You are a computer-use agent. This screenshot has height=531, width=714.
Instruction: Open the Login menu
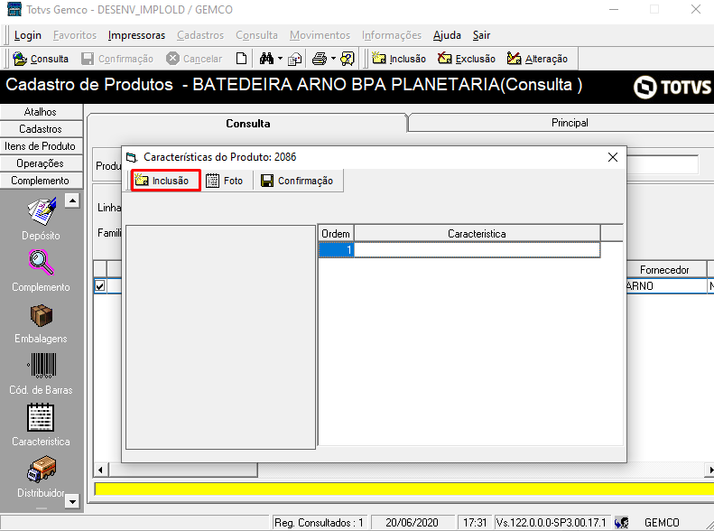tap(28, 35)
